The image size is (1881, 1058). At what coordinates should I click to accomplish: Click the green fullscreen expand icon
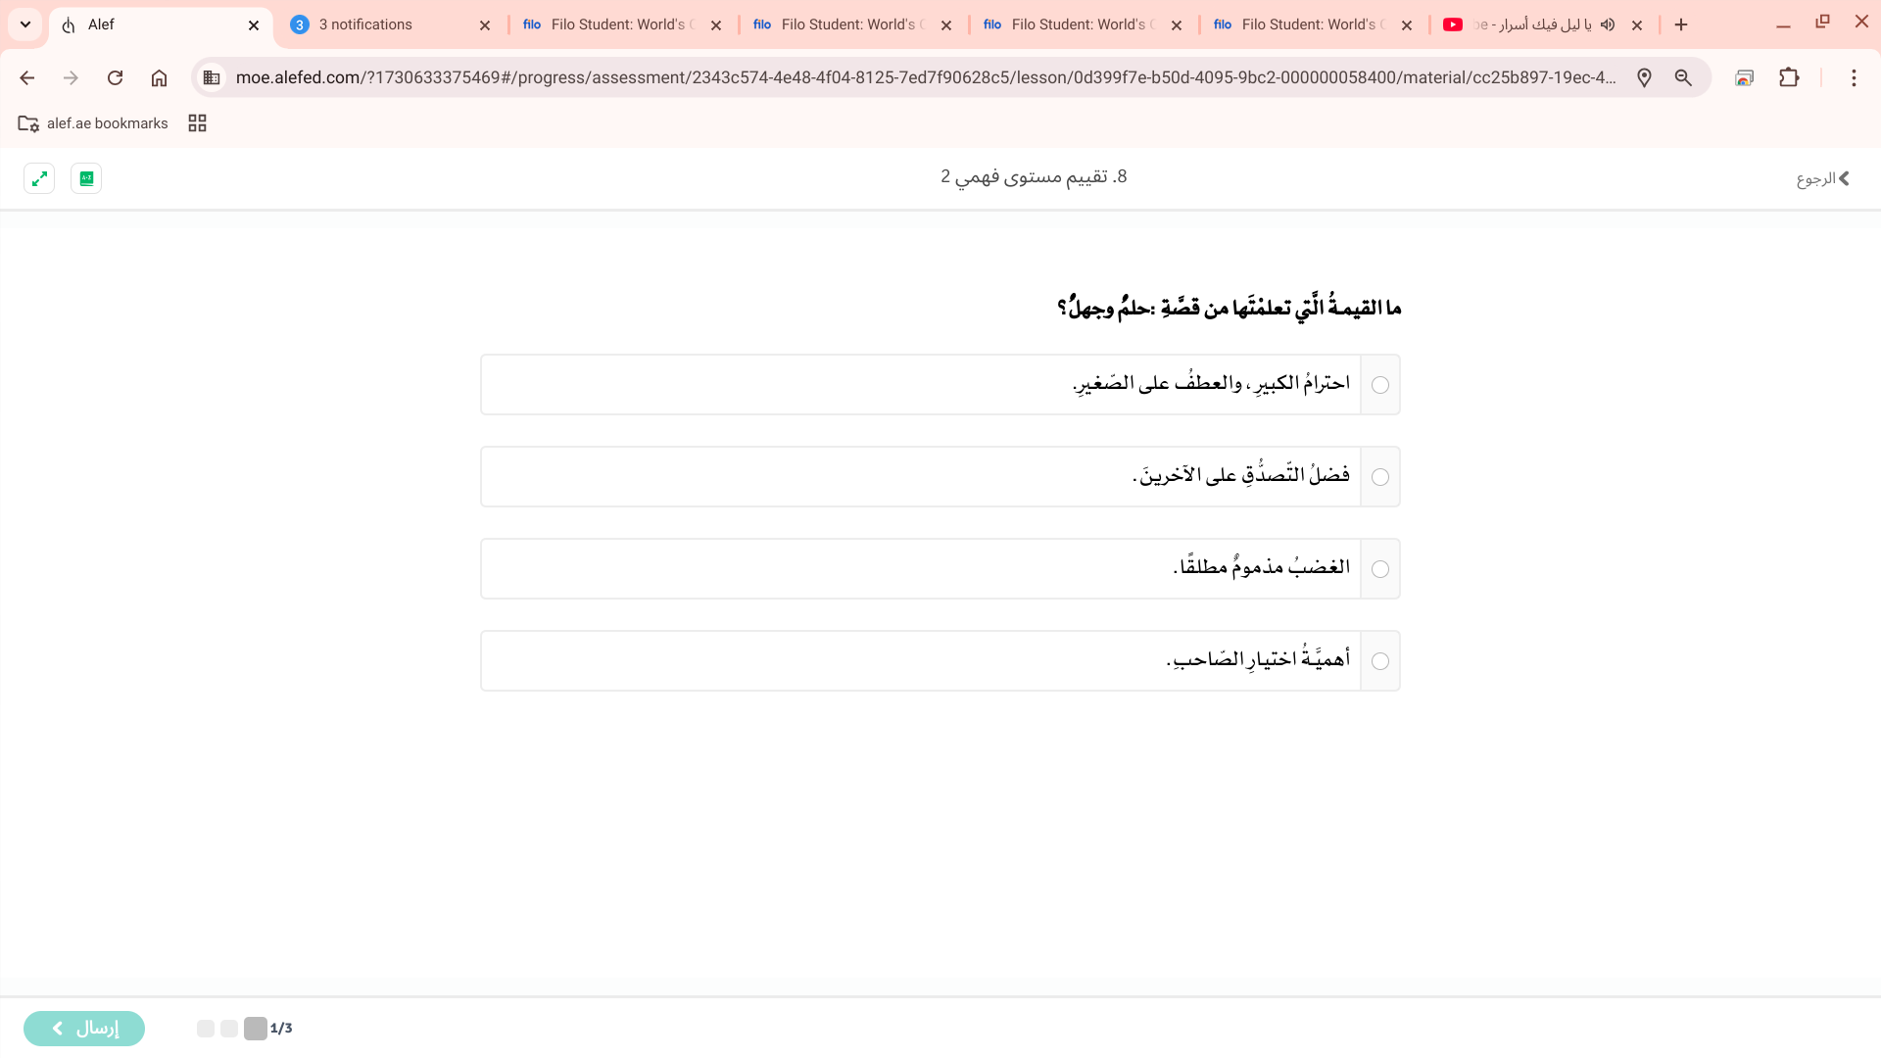coord(39,178)
